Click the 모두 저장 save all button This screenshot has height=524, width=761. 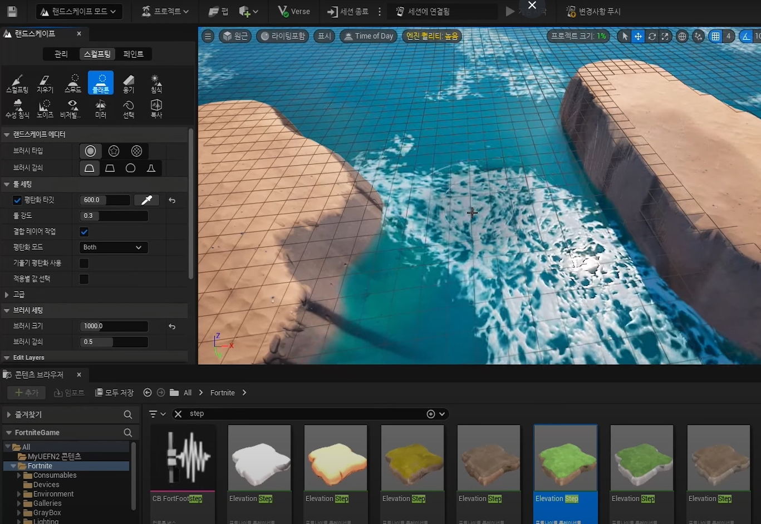pyautogui.click(x=114, y=393)
